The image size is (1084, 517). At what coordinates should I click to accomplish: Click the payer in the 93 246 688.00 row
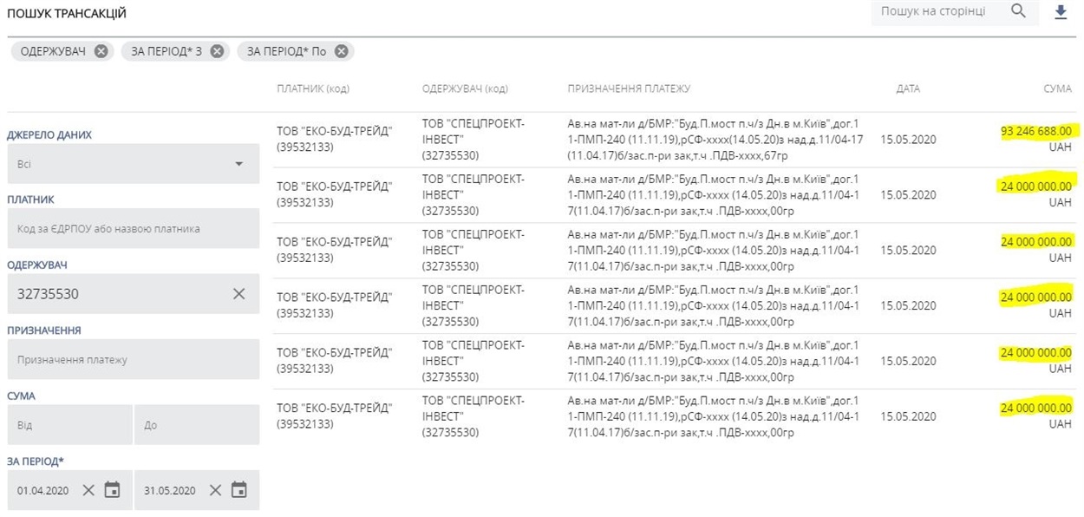[x=334, y=139]
